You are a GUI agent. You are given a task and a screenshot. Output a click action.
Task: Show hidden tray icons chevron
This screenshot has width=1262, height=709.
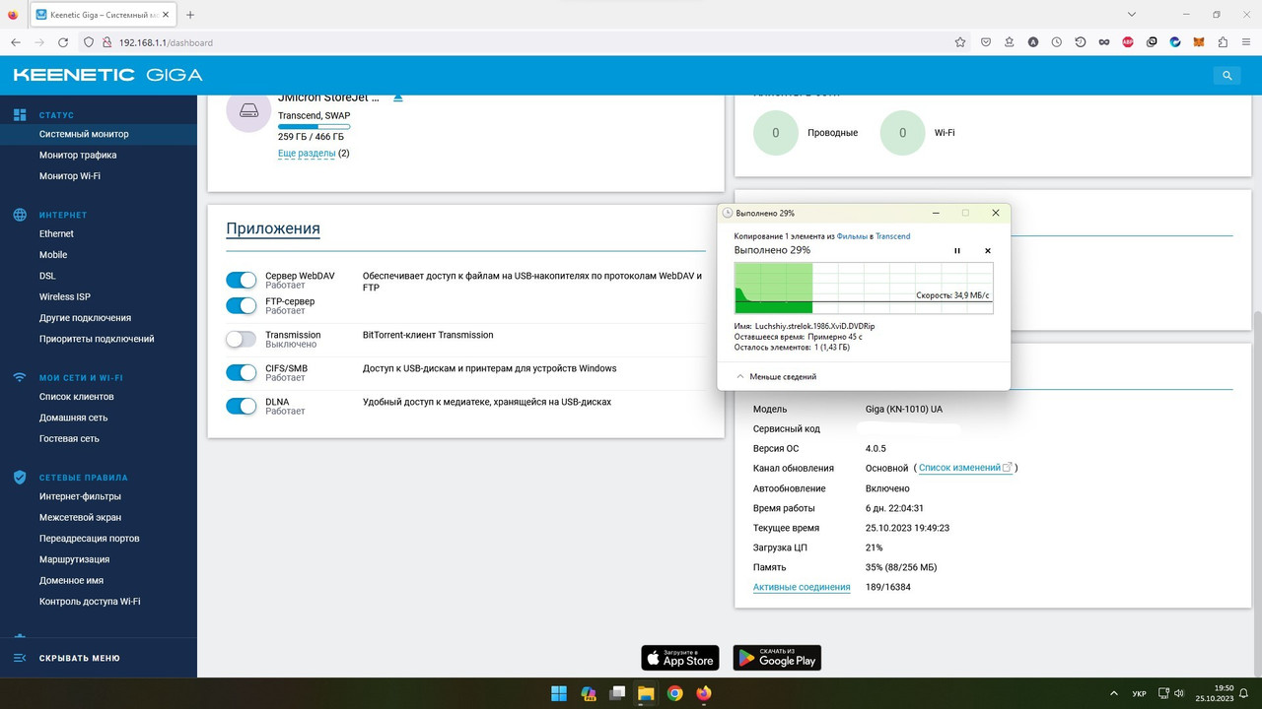(x=1114, y=693)
